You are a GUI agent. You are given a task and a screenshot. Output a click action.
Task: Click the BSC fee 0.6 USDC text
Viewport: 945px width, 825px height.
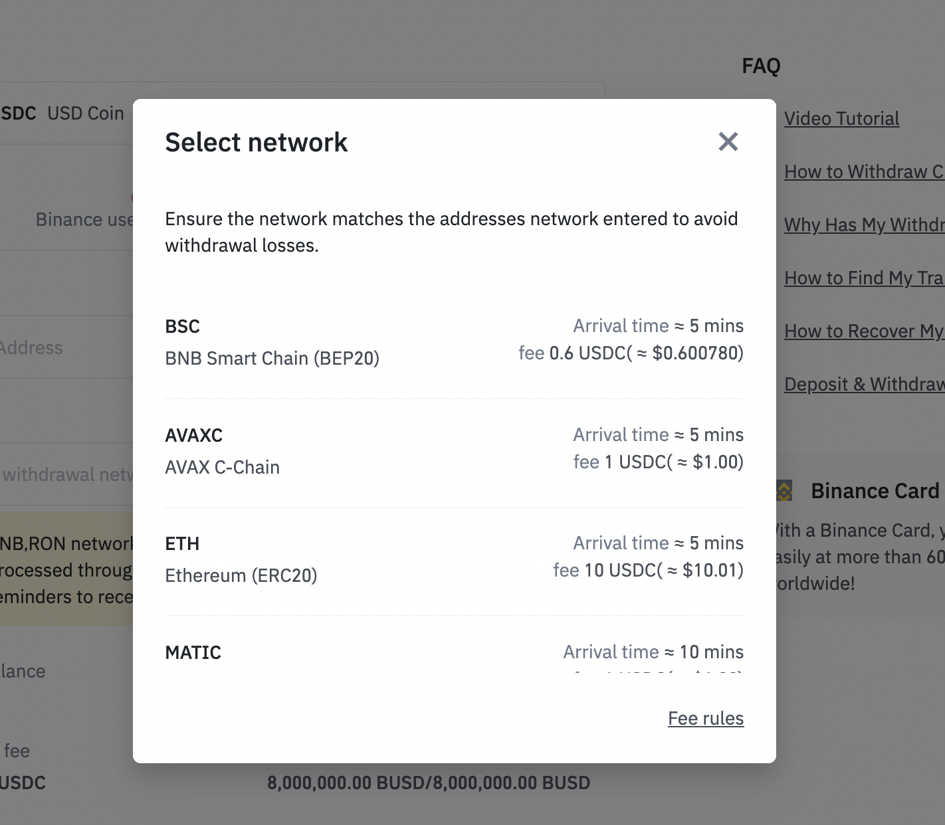click(x=631, y=353)
